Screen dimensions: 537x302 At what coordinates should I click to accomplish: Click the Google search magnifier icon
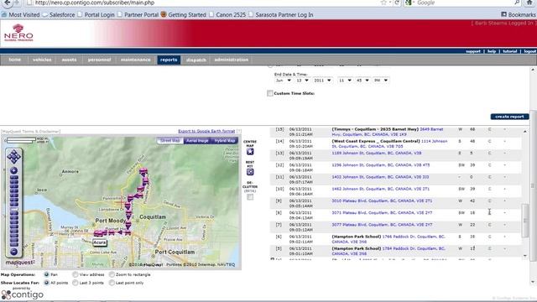[x=517, y=3]
